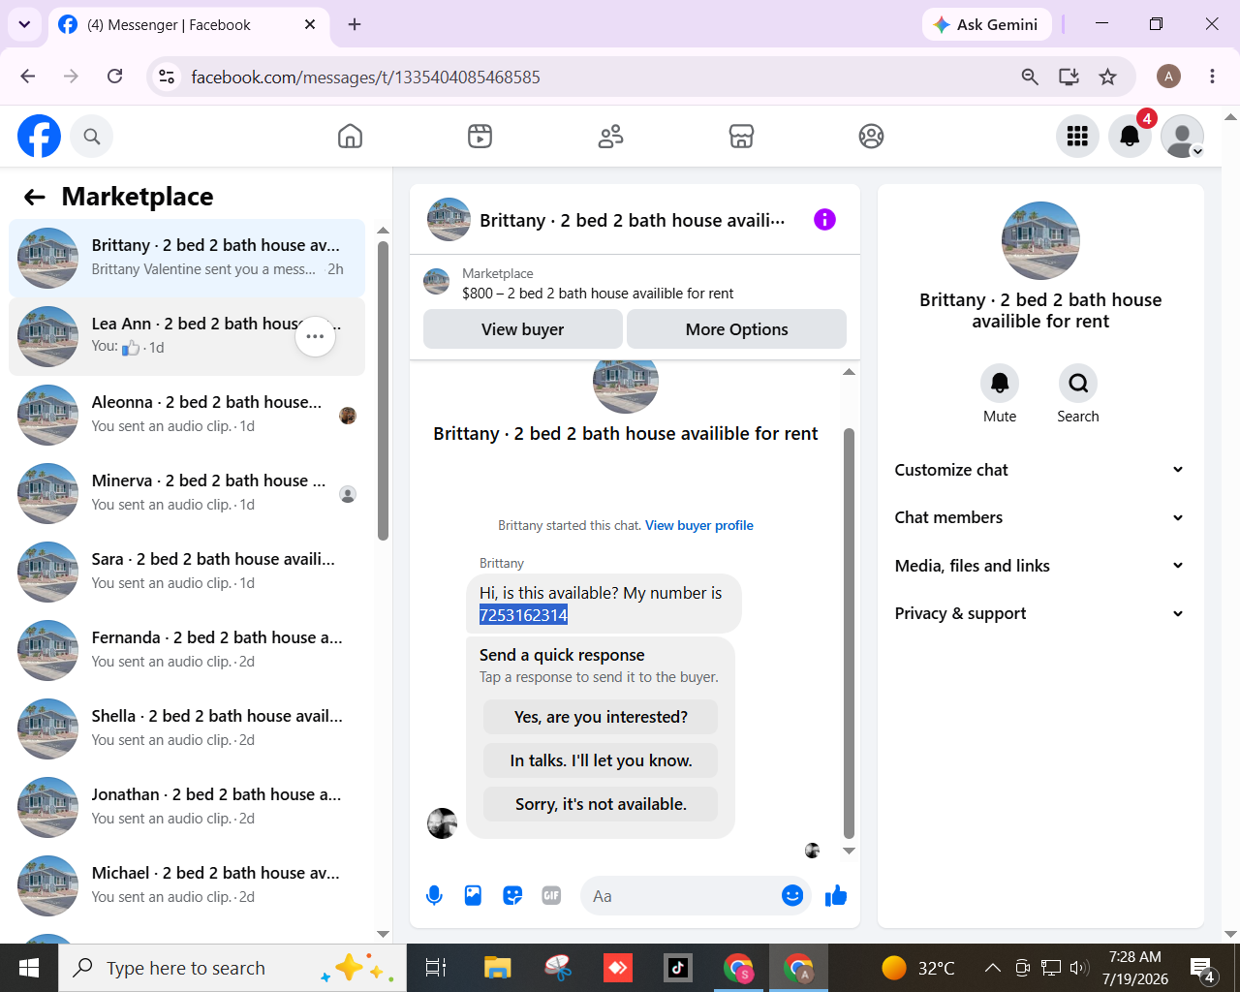Image resolution: width=1240 pixels, height=992 pixels.
Task: Open the emoji picker smiley
Action: point(792,896)
